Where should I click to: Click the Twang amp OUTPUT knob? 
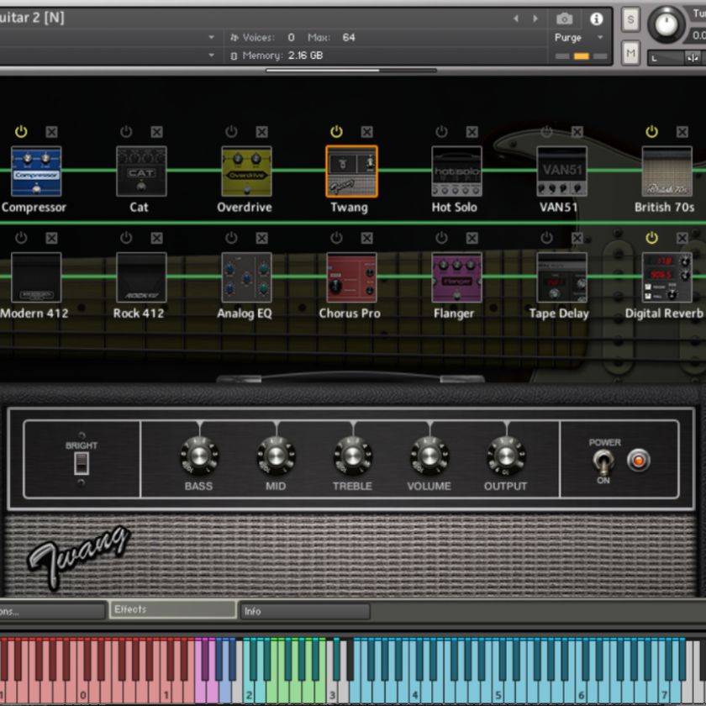point(506,456)
